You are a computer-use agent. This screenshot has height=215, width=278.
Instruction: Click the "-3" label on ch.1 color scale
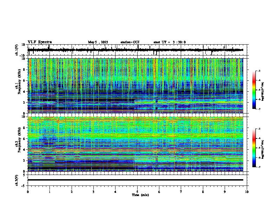(259, 71)
